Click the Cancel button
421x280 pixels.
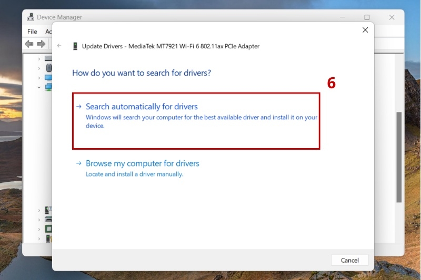pyautogui.click(x=349, y=260)
